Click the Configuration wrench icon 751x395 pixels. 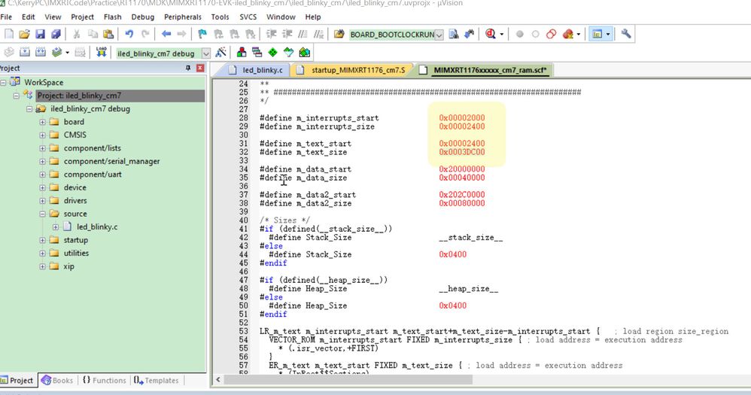coord(625,34)
